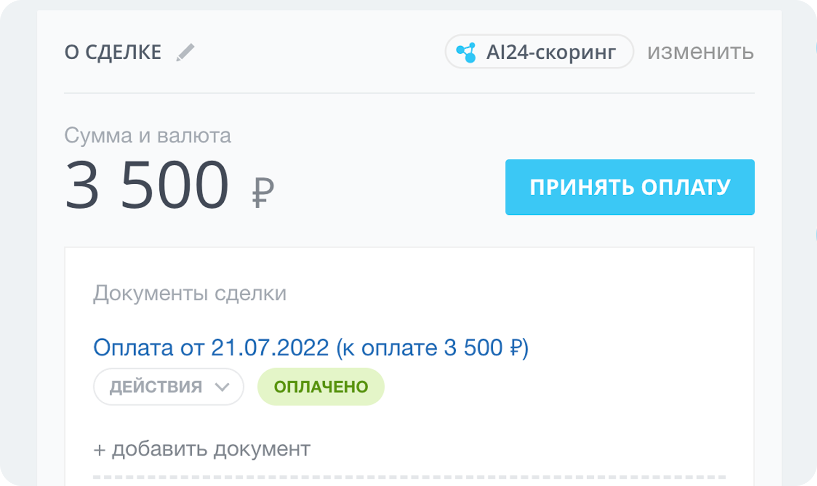Open the AI24-скоринг pill button

click(539, 52)
